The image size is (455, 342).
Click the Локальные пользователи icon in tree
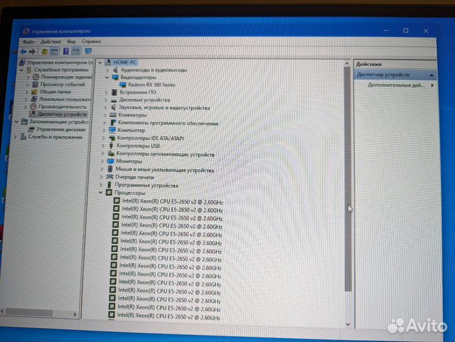pos(34,99)
